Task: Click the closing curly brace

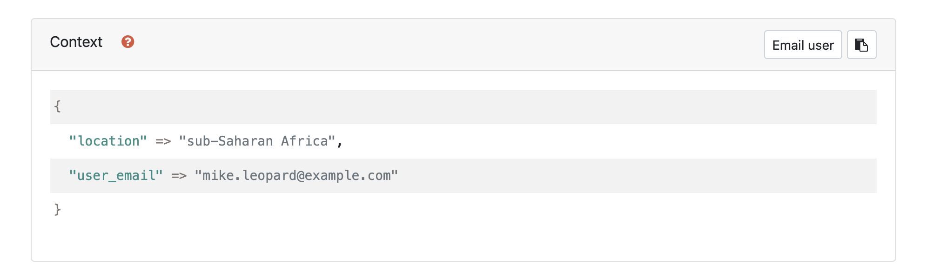Action: click(57, 210)
